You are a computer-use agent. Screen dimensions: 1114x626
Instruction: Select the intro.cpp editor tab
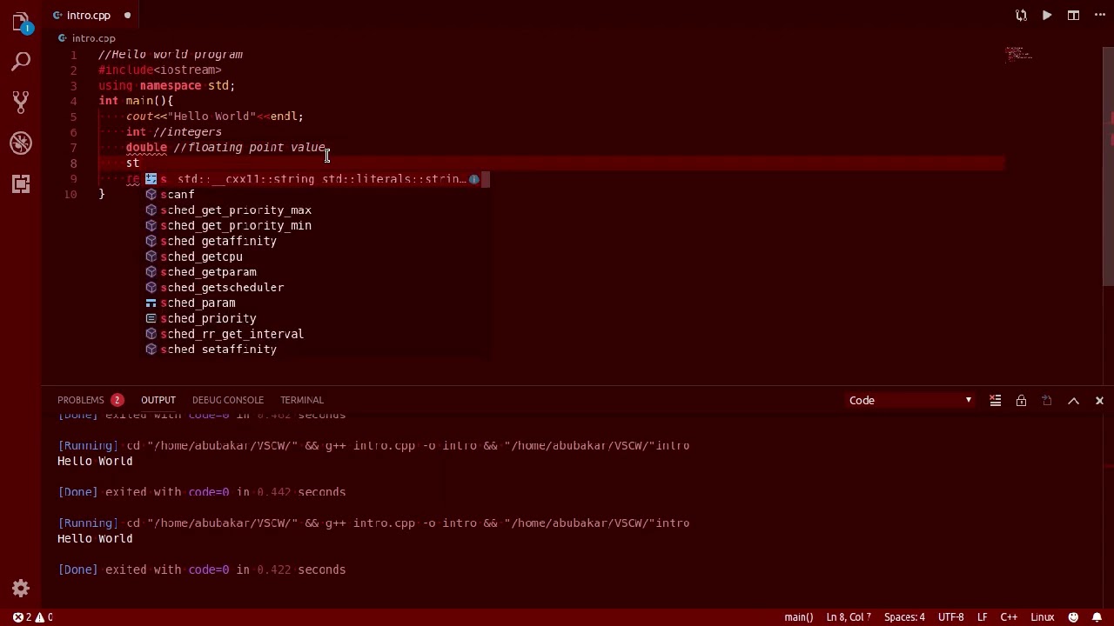point(91,15)
